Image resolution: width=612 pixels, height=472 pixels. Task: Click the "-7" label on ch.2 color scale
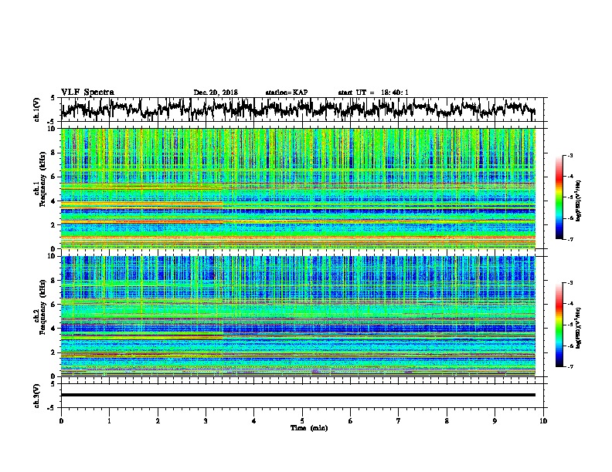(570, 367)
